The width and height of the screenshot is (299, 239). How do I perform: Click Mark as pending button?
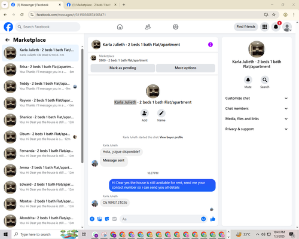(x=123, y=68)
